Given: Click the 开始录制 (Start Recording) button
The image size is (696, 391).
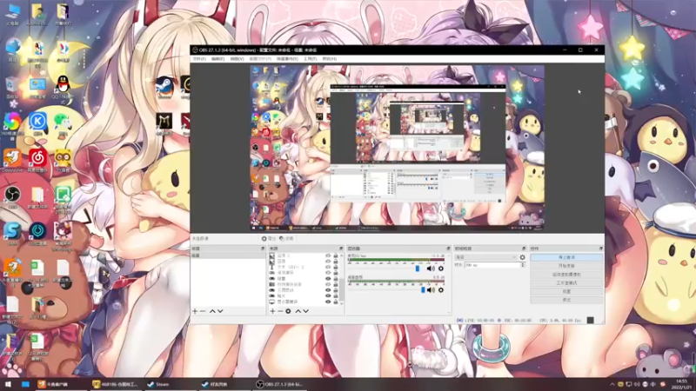Looking at the screenshot, I should 566,266.
